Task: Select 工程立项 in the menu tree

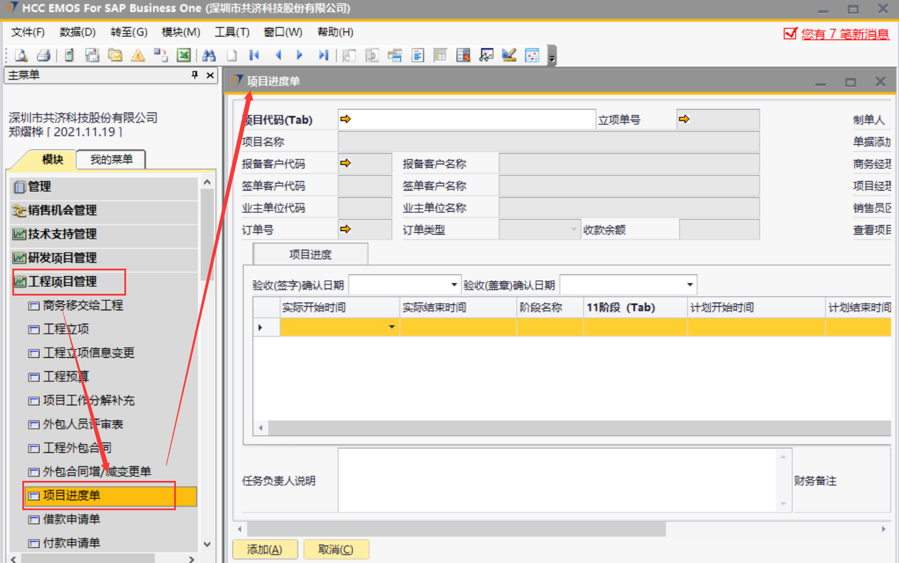Action: [66, 329]
